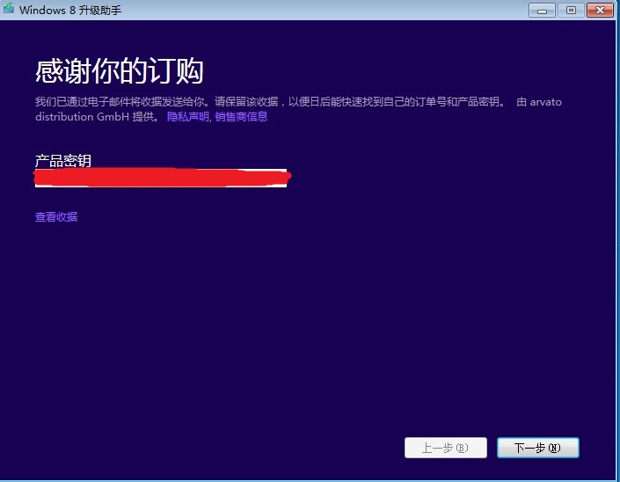
Task: Click the 上一步 (B) button
Action: pyautogui.click(x=446, y=448)
